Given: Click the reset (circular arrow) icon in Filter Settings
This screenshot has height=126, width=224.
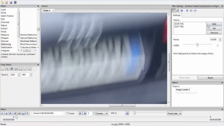Looking at the screenshot, I should click(x=187, y=10).
